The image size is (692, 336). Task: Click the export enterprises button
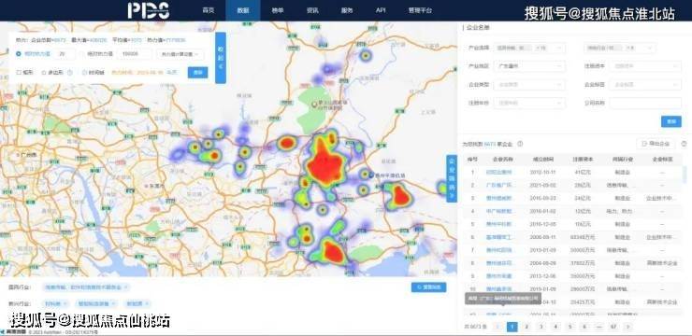tap(656, 144)
